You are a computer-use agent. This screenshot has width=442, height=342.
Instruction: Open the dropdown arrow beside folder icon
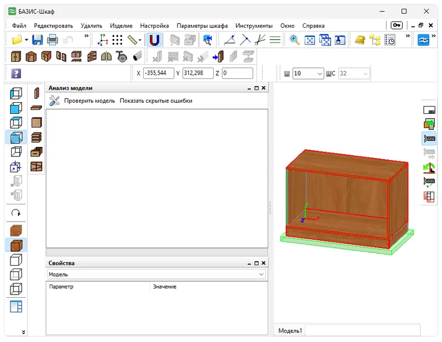pos(27,40)
